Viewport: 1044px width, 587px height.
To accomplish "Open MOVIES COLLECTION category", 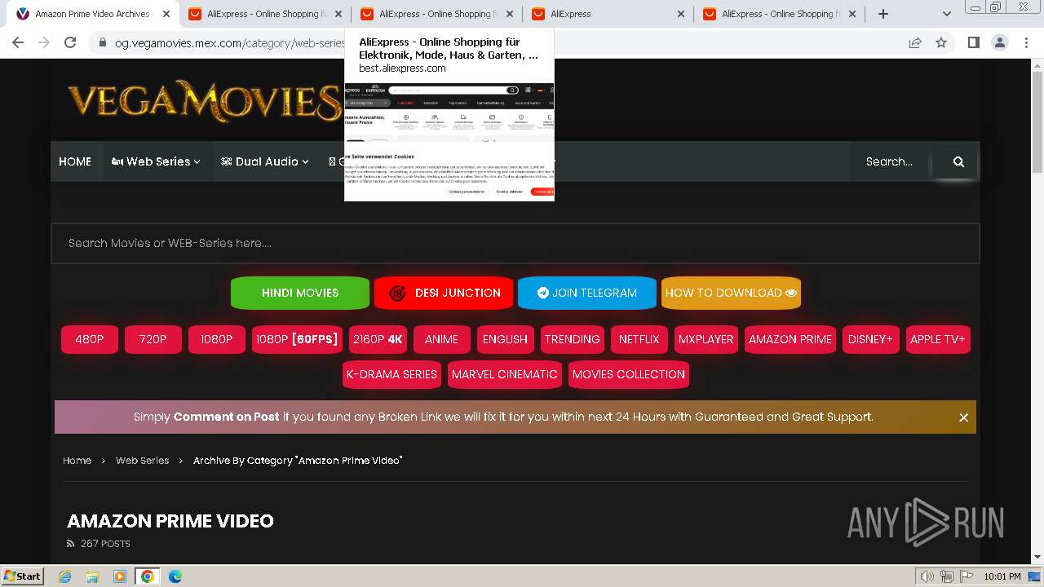I will point(629,374).
